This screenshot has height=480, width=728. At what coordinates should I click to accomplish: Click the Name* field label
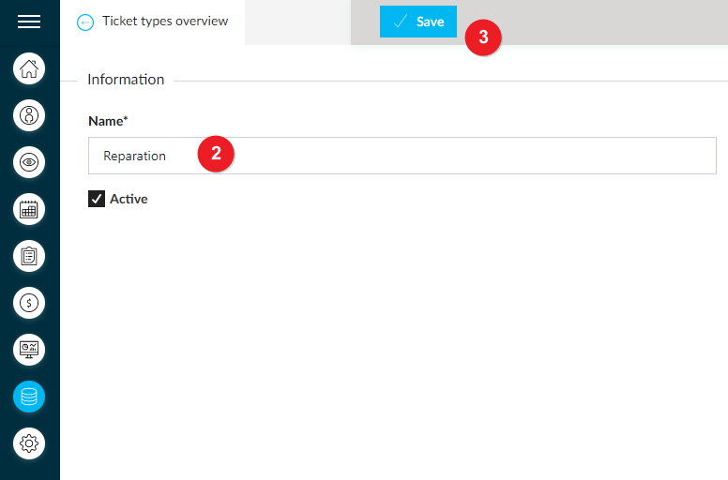coord(108,121)
